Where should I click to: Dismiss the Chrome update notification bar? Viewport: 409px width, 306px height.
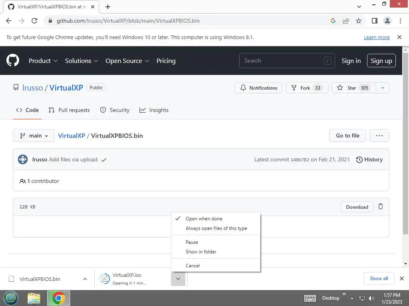coord(399,37)
